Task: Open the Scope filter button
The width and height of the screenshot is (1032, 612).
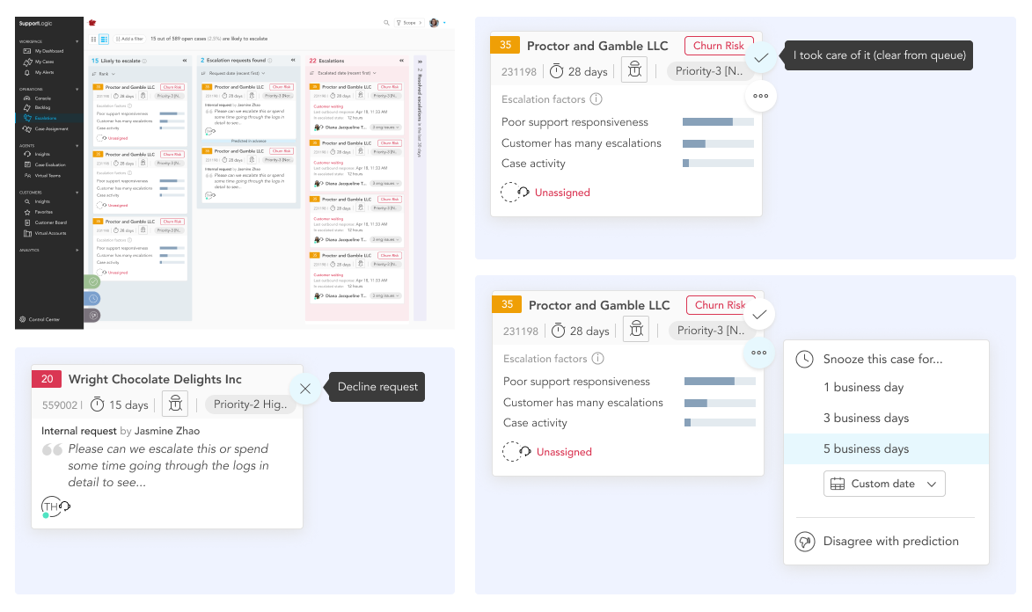Action: (x=409, y=22)
